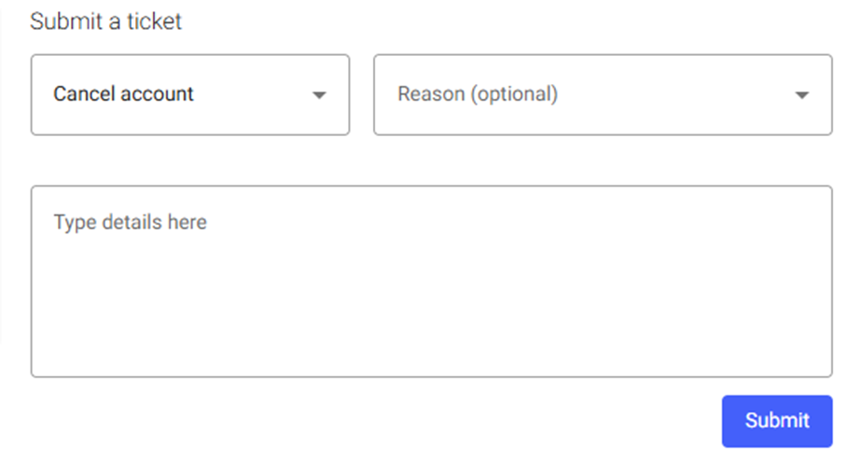This screenshot has width=862, height=471.
Task: Submit the ticket form
Action: point(777,421)
